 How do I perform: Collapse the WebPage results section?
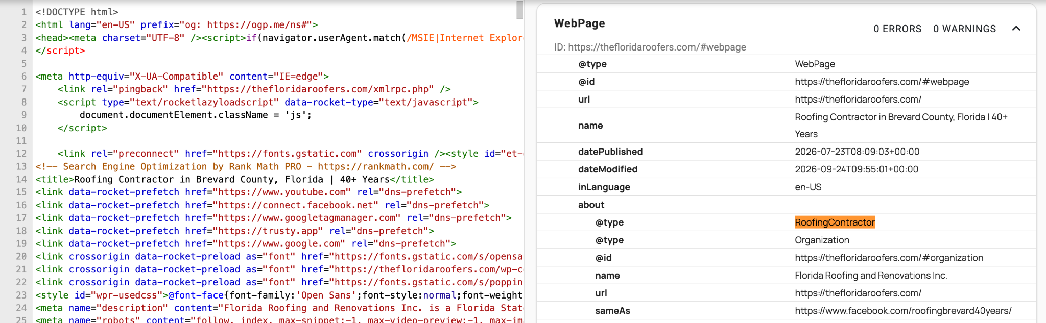[1016, 29]
